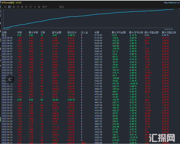180x144 pixels.
Task: Click the balance value 5101.04
Action: (x=98, y=86)
